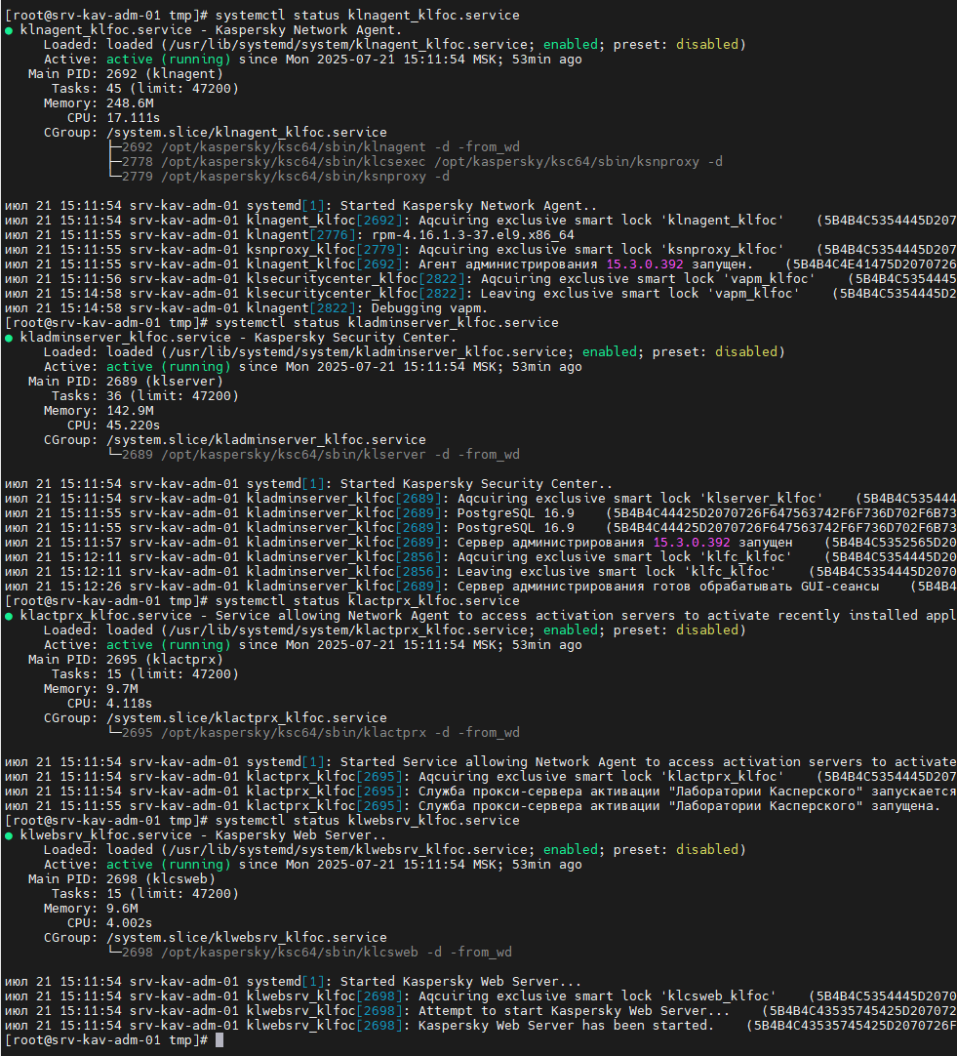957x1056 pixels.
Task: Click 'active (running)' under the klwebsrv_klfoc service
Action: click(168, 864)
